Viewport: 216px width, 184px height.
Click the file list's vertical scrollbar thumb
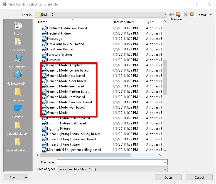pyautogui.click(x=165, y=78)
